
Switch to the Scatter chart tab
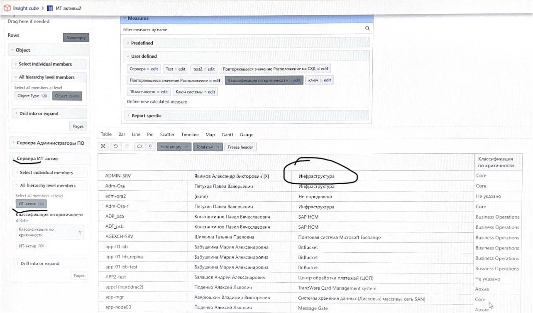coord(167,135)
